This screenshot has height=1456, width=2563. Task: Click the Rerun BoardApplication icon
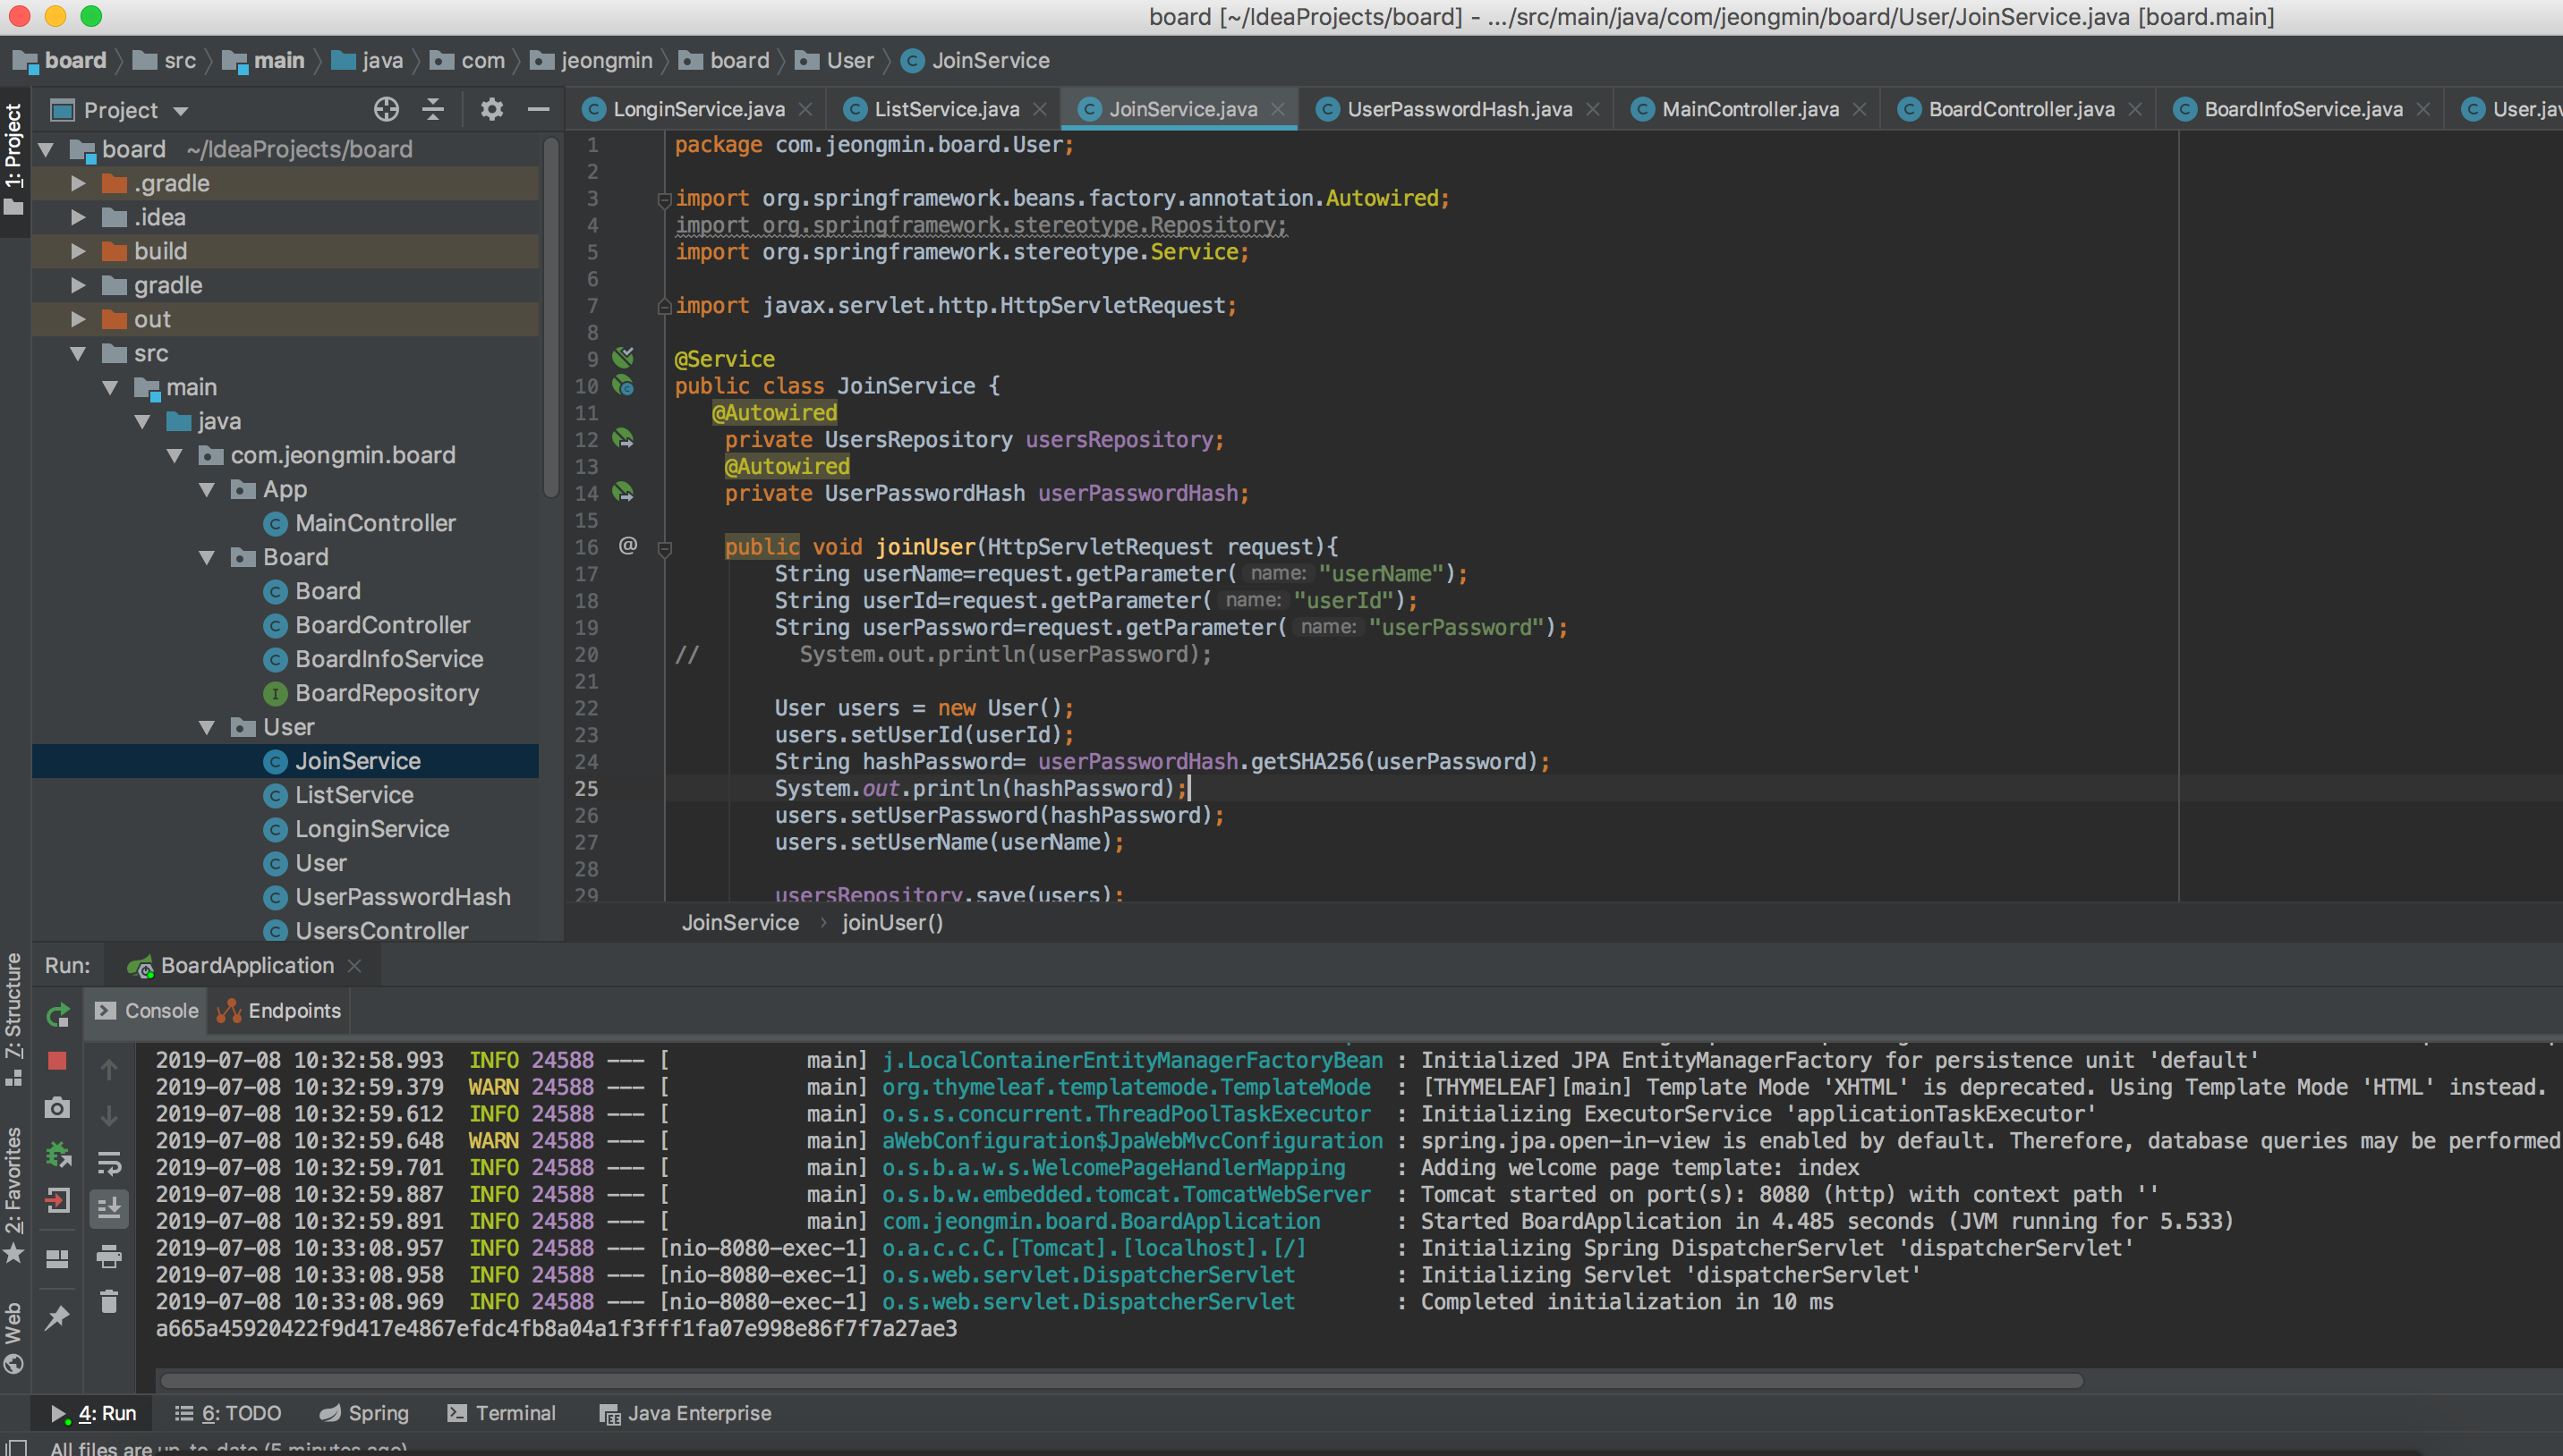[58, 1014]
